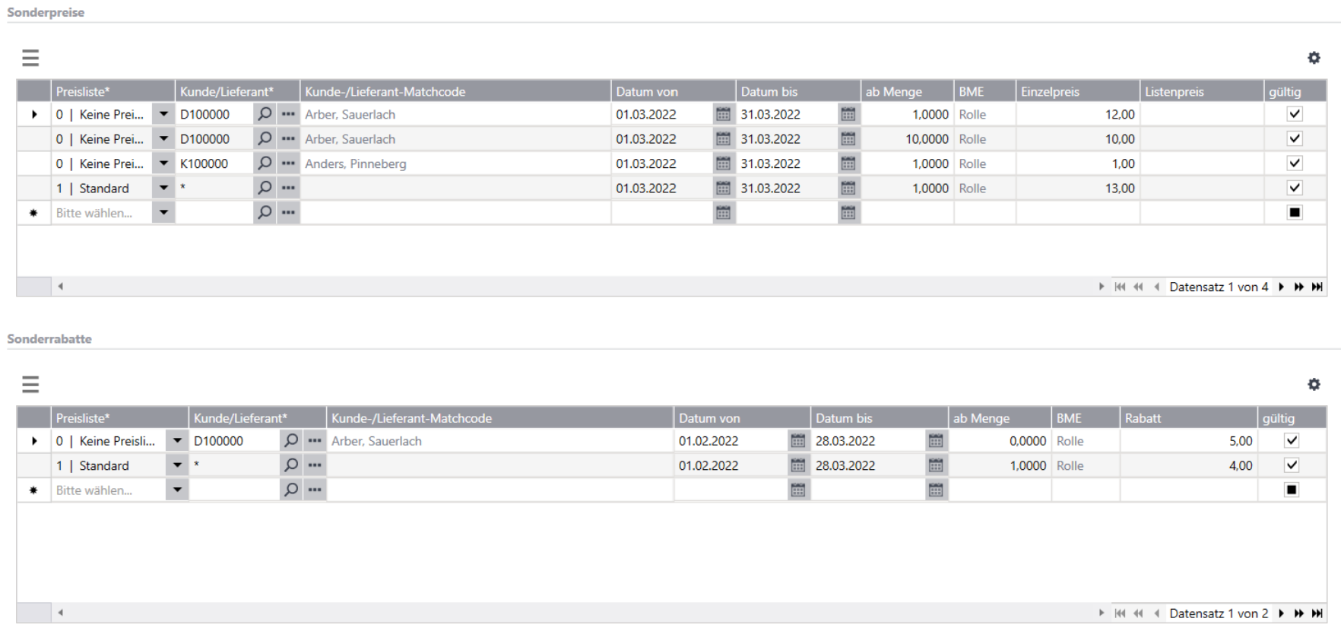The height and width of the screenshot is (628, 1341).
Task: Open the Bitte wählen dropdown in Sonderrabatte
Action: click(x=177, y=490)
